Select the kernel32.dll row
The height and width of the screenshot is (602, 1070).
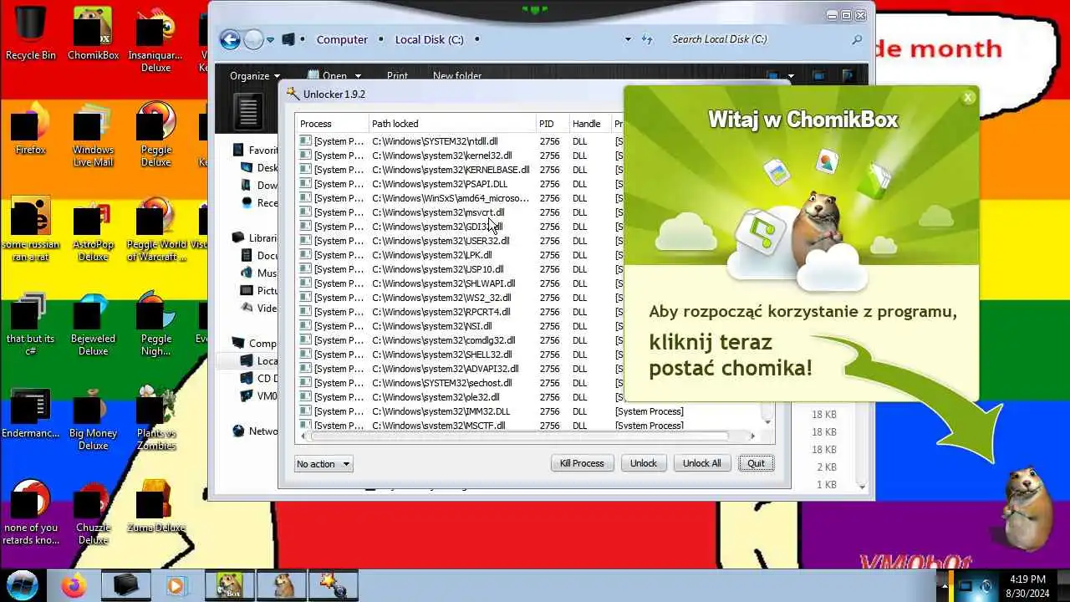pyautogui.click(x=458, y=156)
